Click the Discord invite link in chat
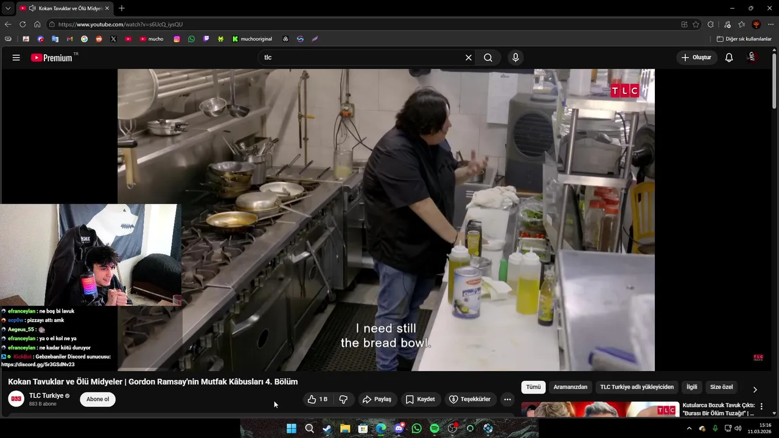The width and height of the screenshot is (779, 438). pyautogui.click(x=38, y=364)
